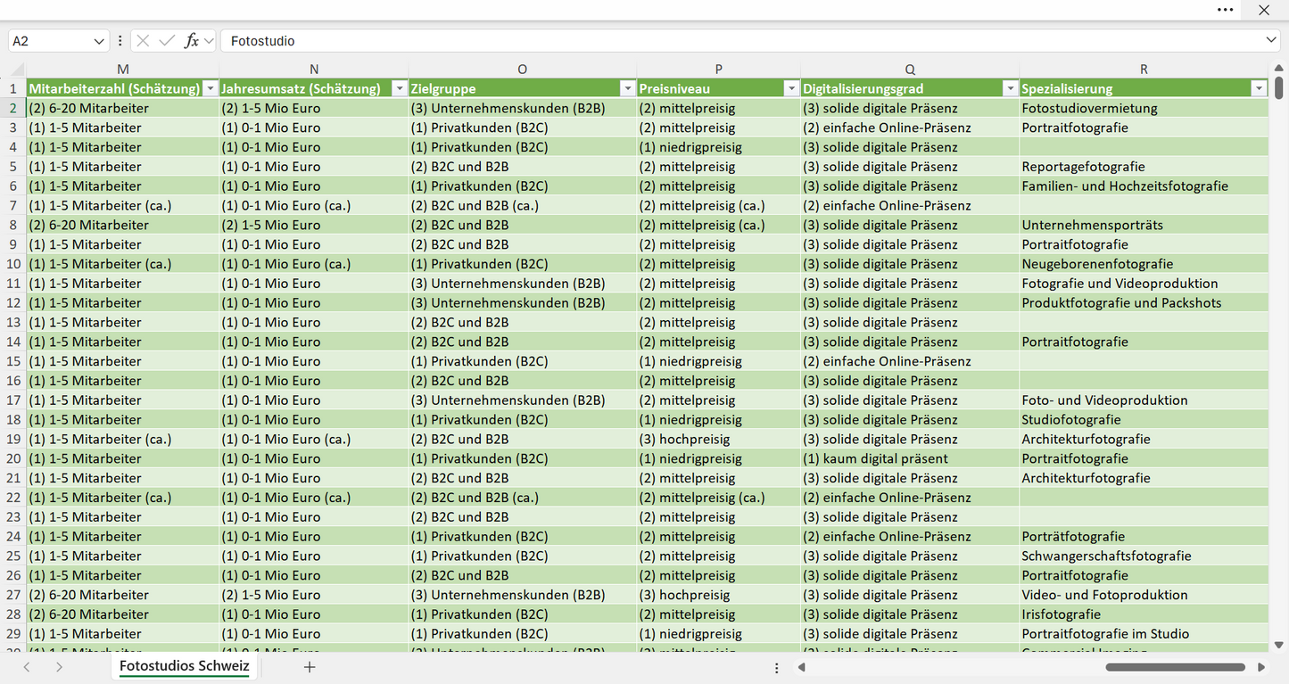Select cell Reportagefotografie
The image size is (1289, 684).
[x=1144, y=167]
